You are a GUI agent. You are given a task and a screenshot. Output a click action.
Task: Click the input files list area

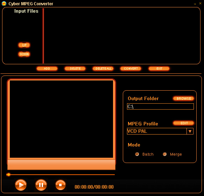pos(122,35)
